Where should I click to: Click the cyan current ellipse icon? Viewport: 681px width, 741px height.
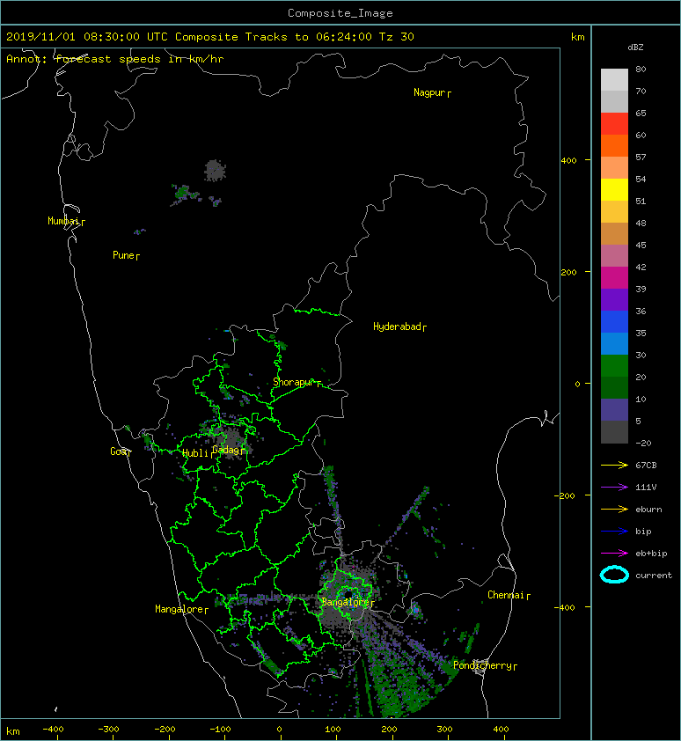click(614, 575)
